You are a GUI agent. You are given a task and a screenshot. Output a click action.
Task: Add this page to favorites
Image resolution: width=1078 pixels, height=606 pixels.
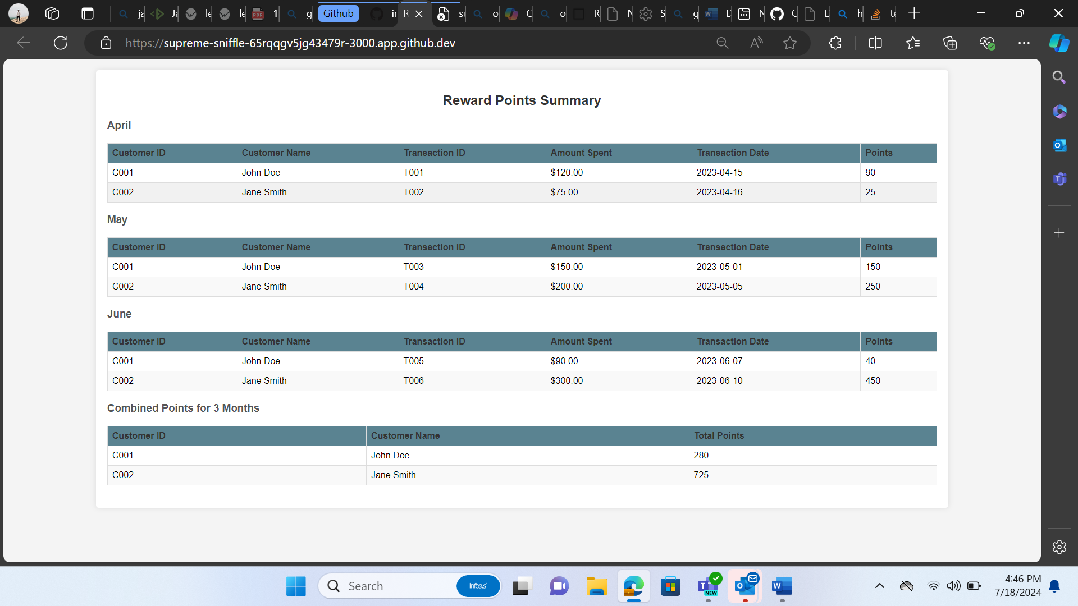pyautogui.click(x=790, y=43)
